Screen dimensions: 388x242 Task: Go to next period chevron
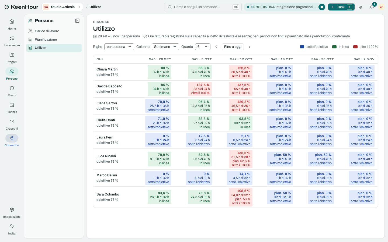coord(250,47)
